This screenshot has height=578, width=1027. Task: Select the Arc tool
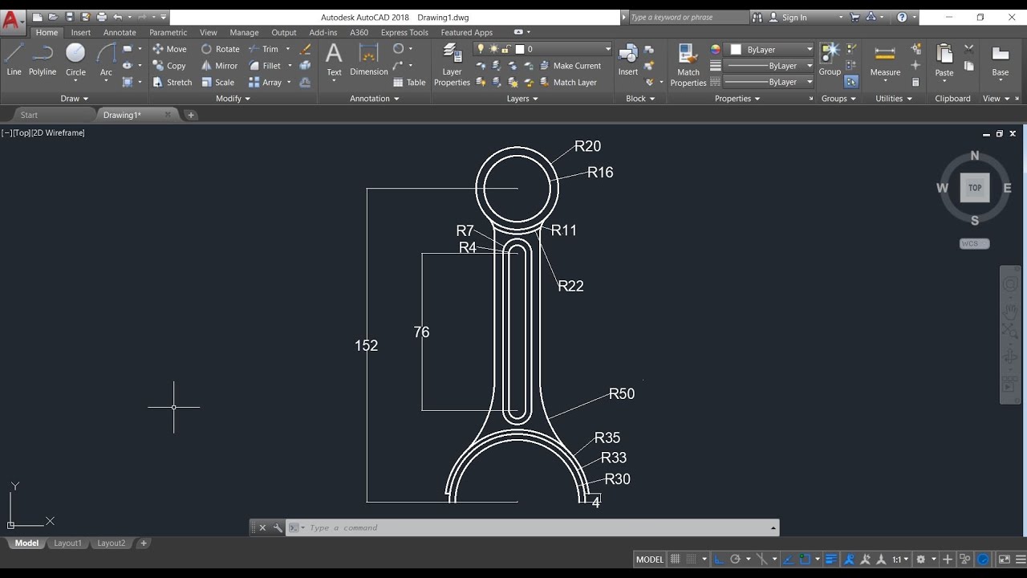coord(106,60)
